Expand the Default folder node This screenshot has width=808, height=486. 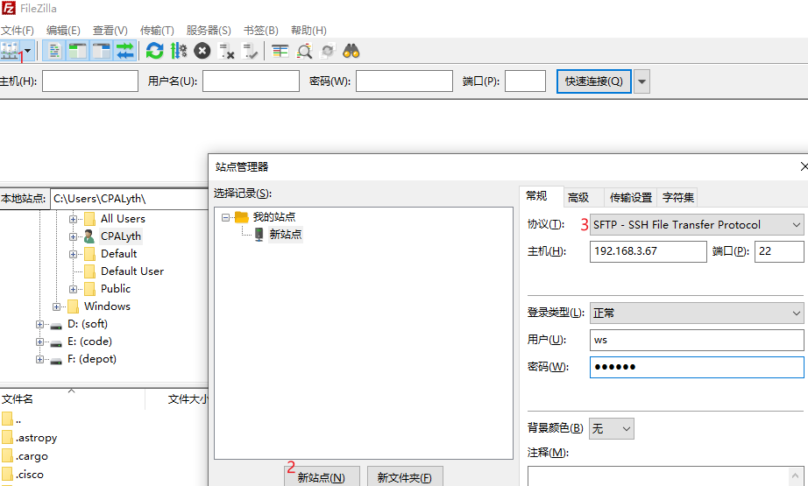73,254
